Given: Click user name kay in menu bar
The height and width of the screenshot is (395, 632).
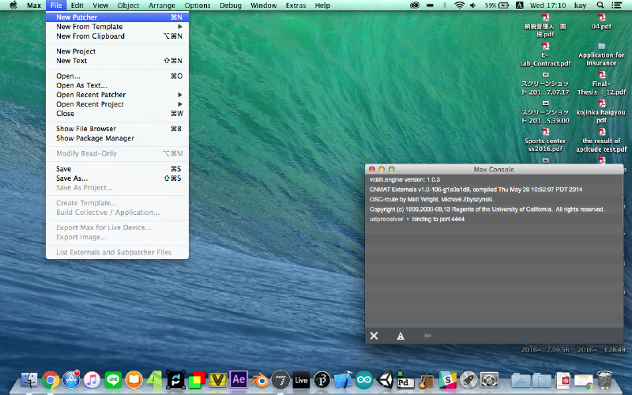Looking at the screenshot, I should coord(580,6).
